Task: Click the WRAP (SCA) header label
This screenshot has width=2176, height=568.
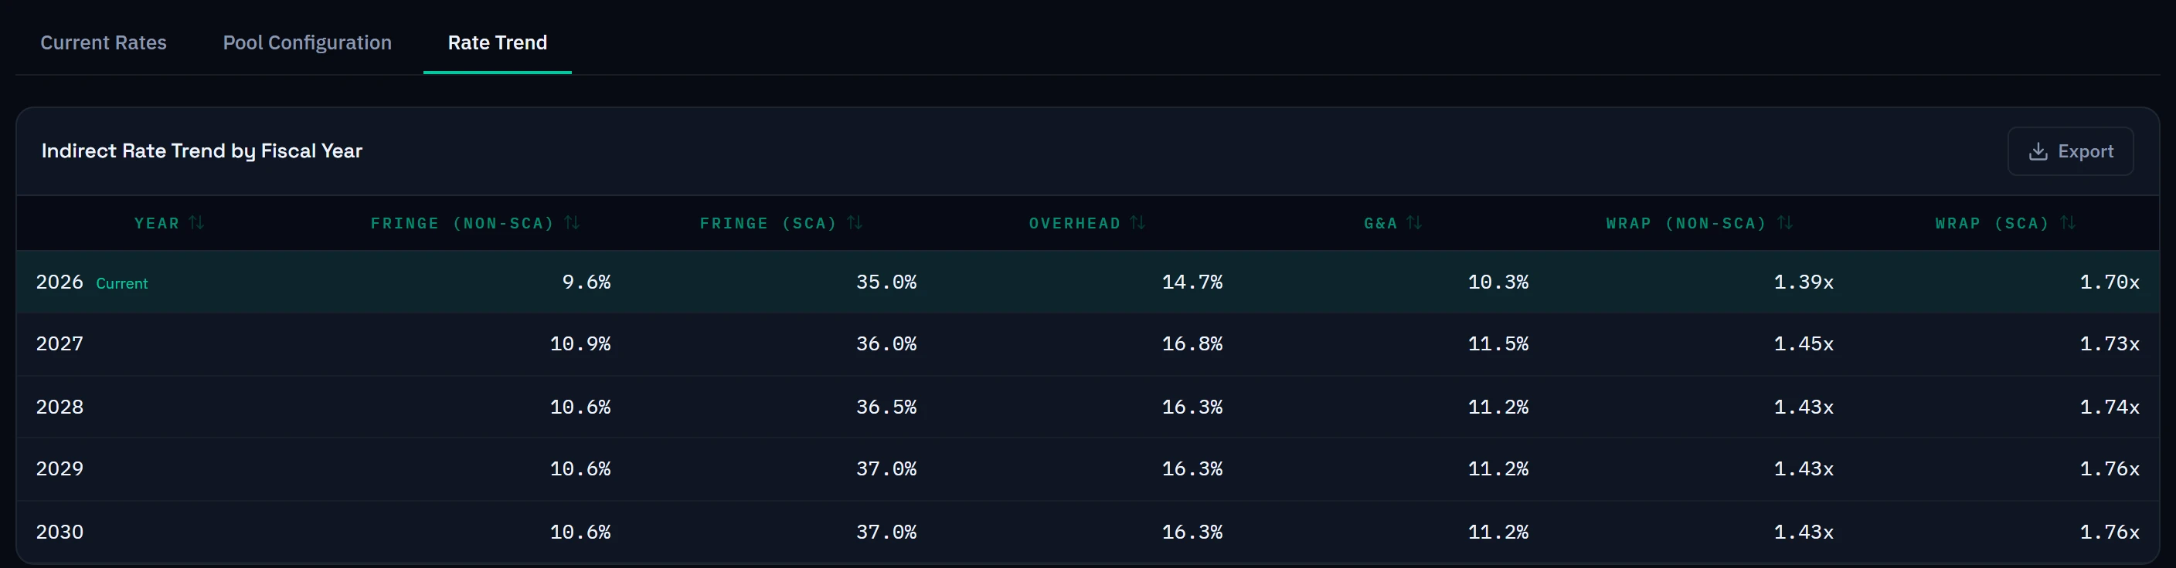Action: [1992, 224]
